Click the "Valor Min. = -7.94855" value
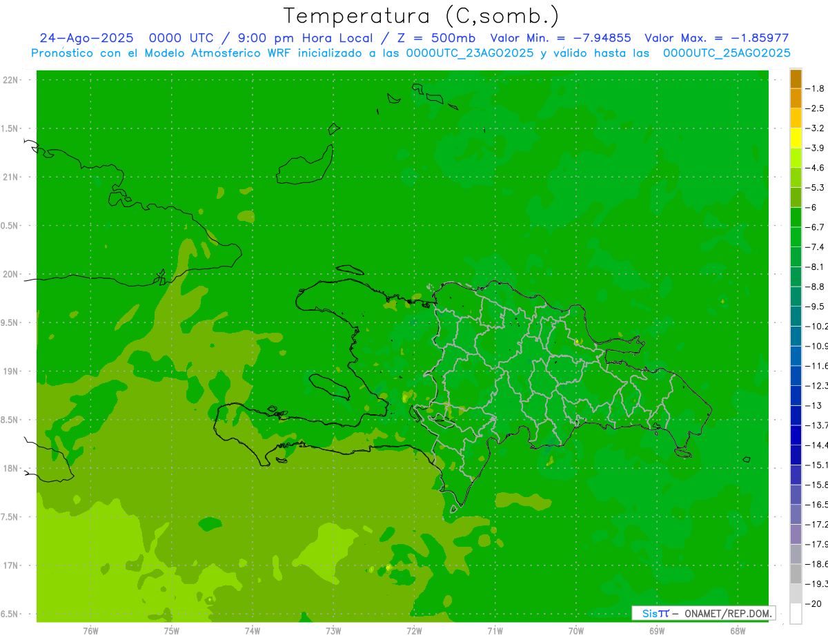The height and width of the screenshot is (640, 828). tap(560, 39)
